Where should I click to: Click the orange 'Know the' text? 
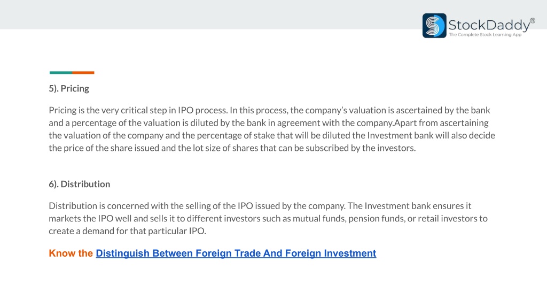point(71,253)
